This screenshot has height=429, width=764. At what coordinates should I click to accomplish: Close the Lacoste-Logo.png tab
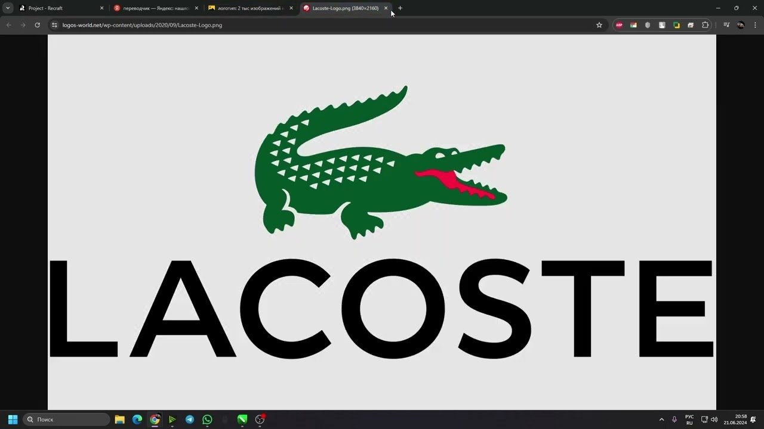click(386, 8)
